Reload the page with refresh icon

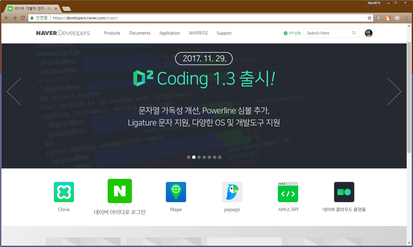(x=23, y=18)
